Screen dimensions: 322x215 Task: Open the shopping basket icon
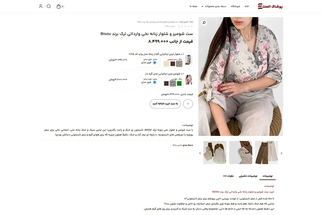(x=59, y=6)
